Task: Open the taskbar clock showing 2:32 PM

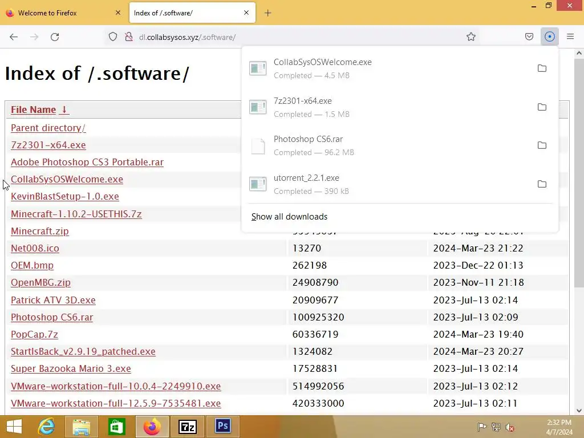Action: coord(559,427)
